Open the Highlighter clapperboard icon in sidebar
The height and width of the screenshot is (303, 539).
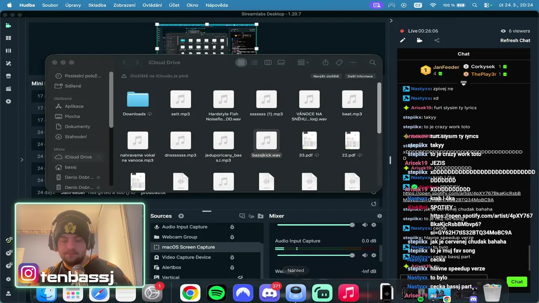point(8,89)
